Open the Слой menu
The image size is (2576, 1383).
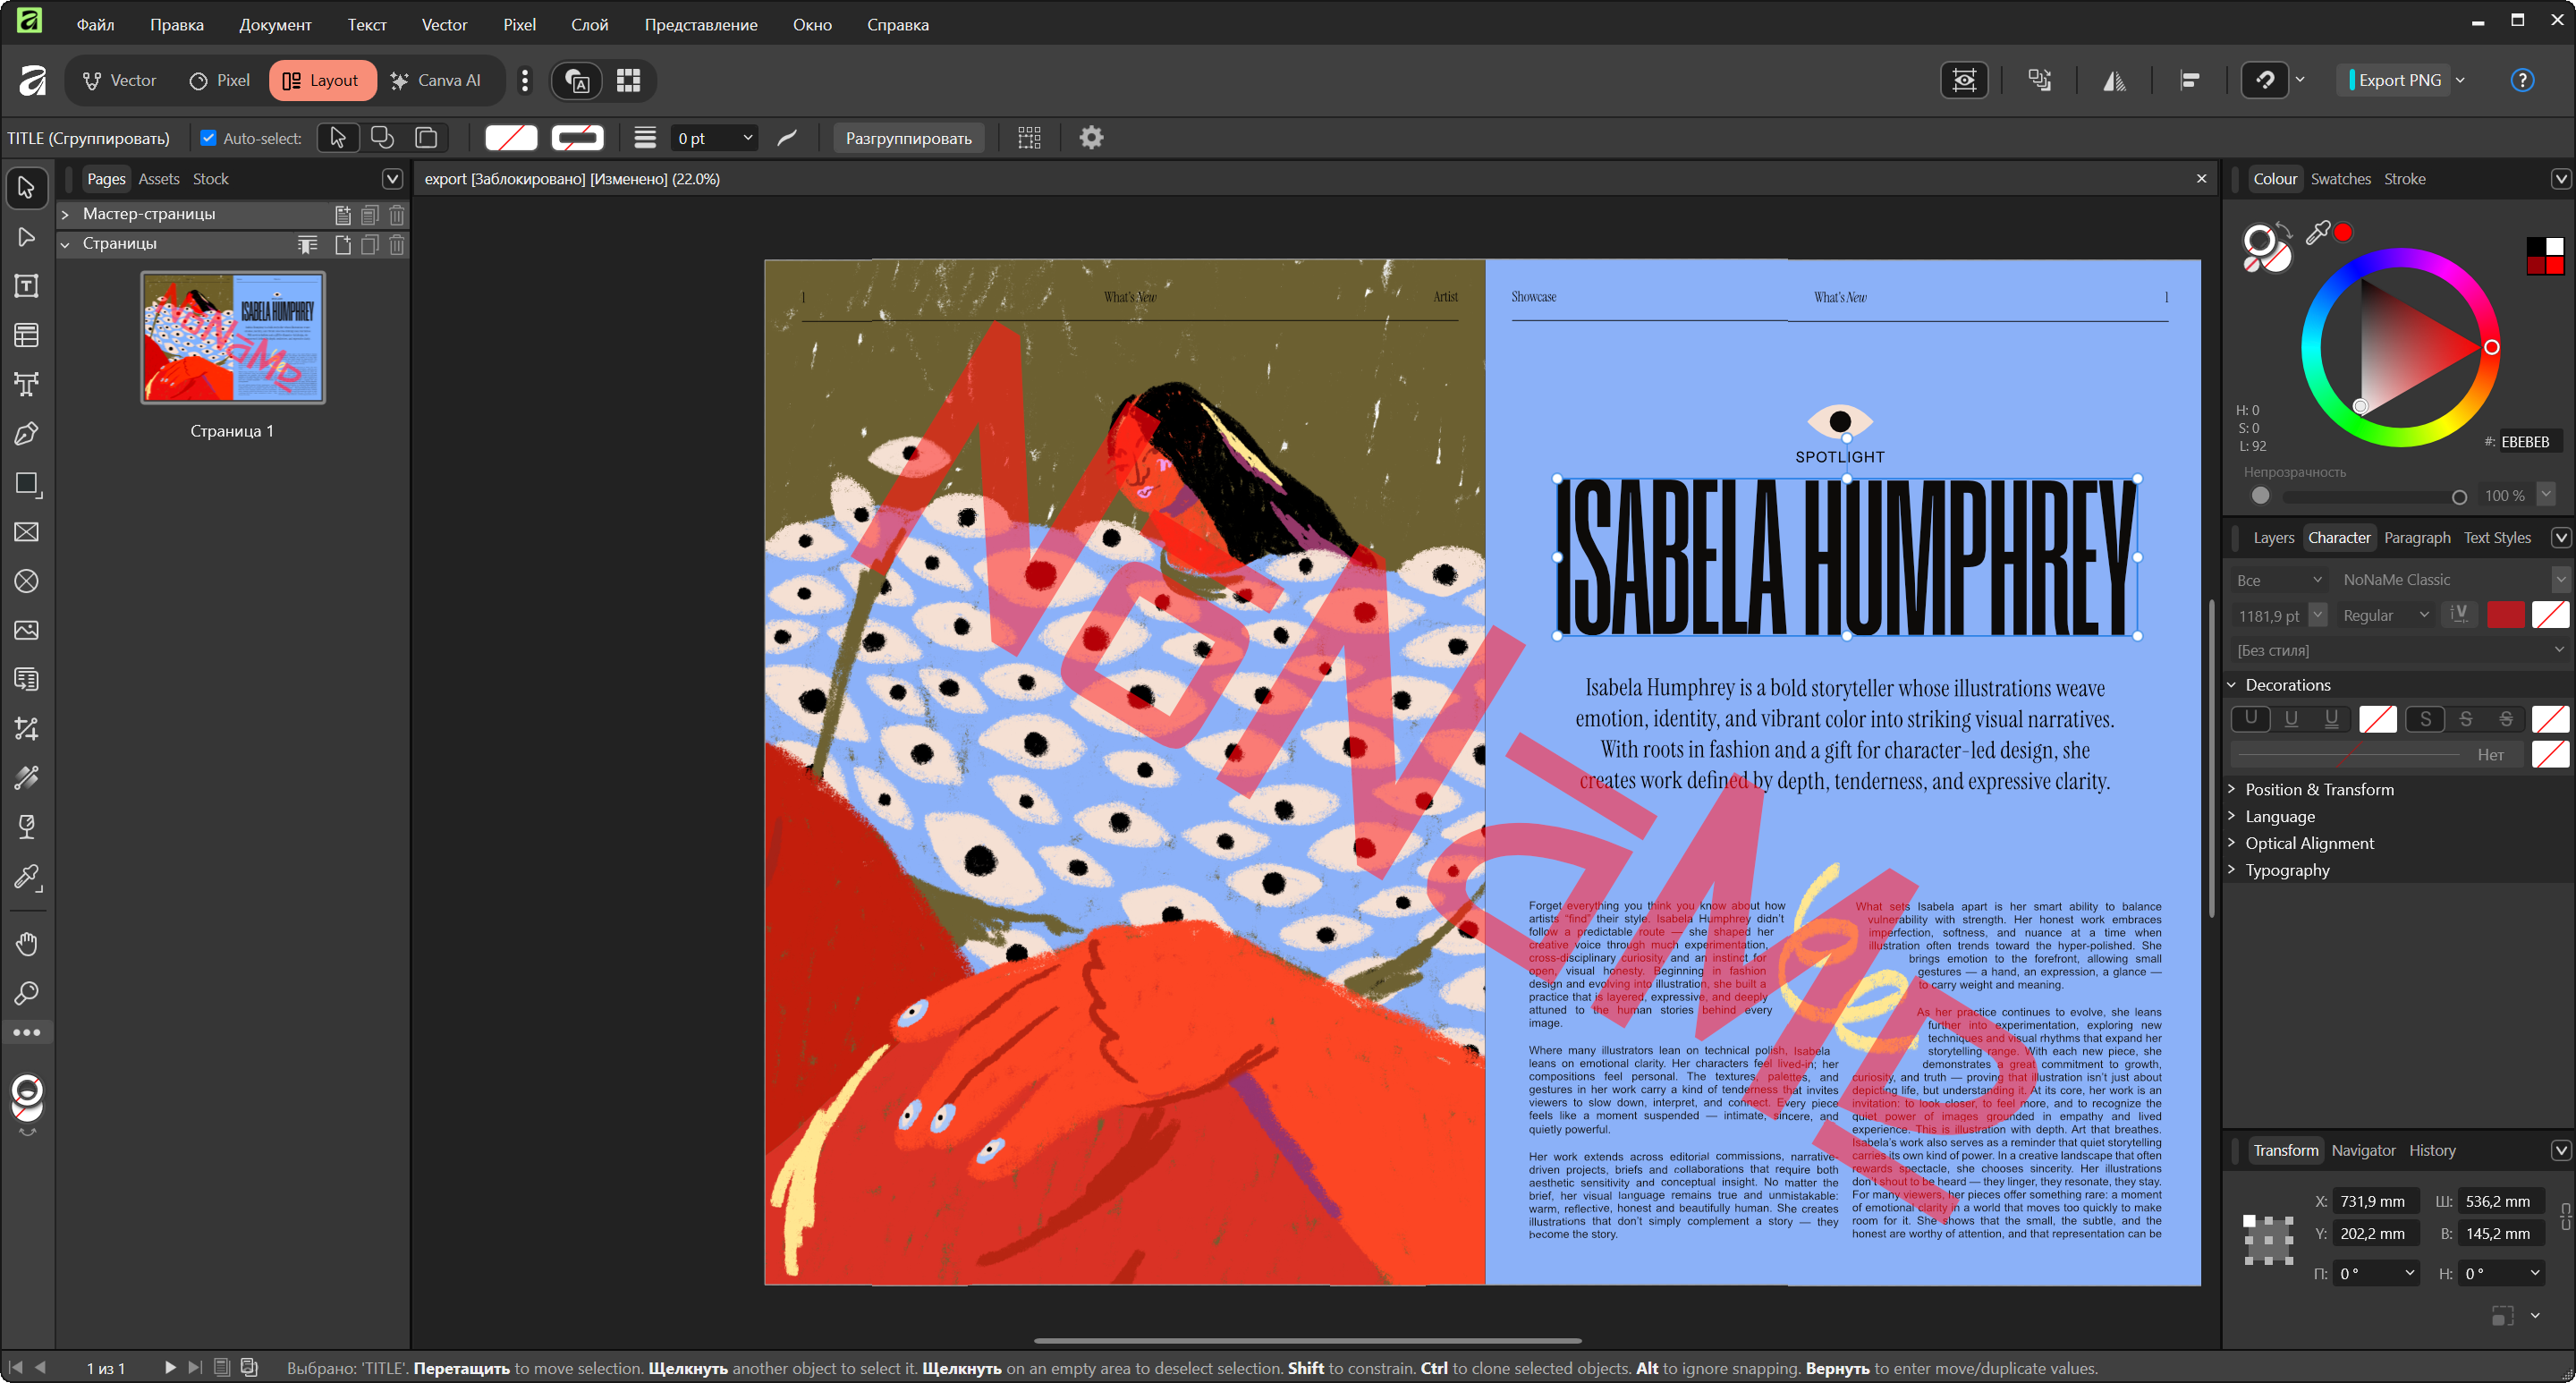tap(589, 24)
